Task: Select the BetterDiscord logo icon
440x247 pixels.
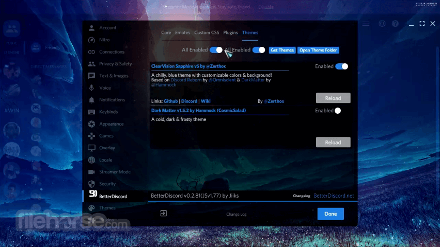Action: 93,193
